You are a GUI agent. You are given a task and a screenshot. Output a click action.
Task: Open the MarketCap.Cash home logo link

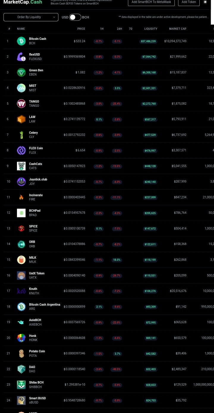coord(23,2)
